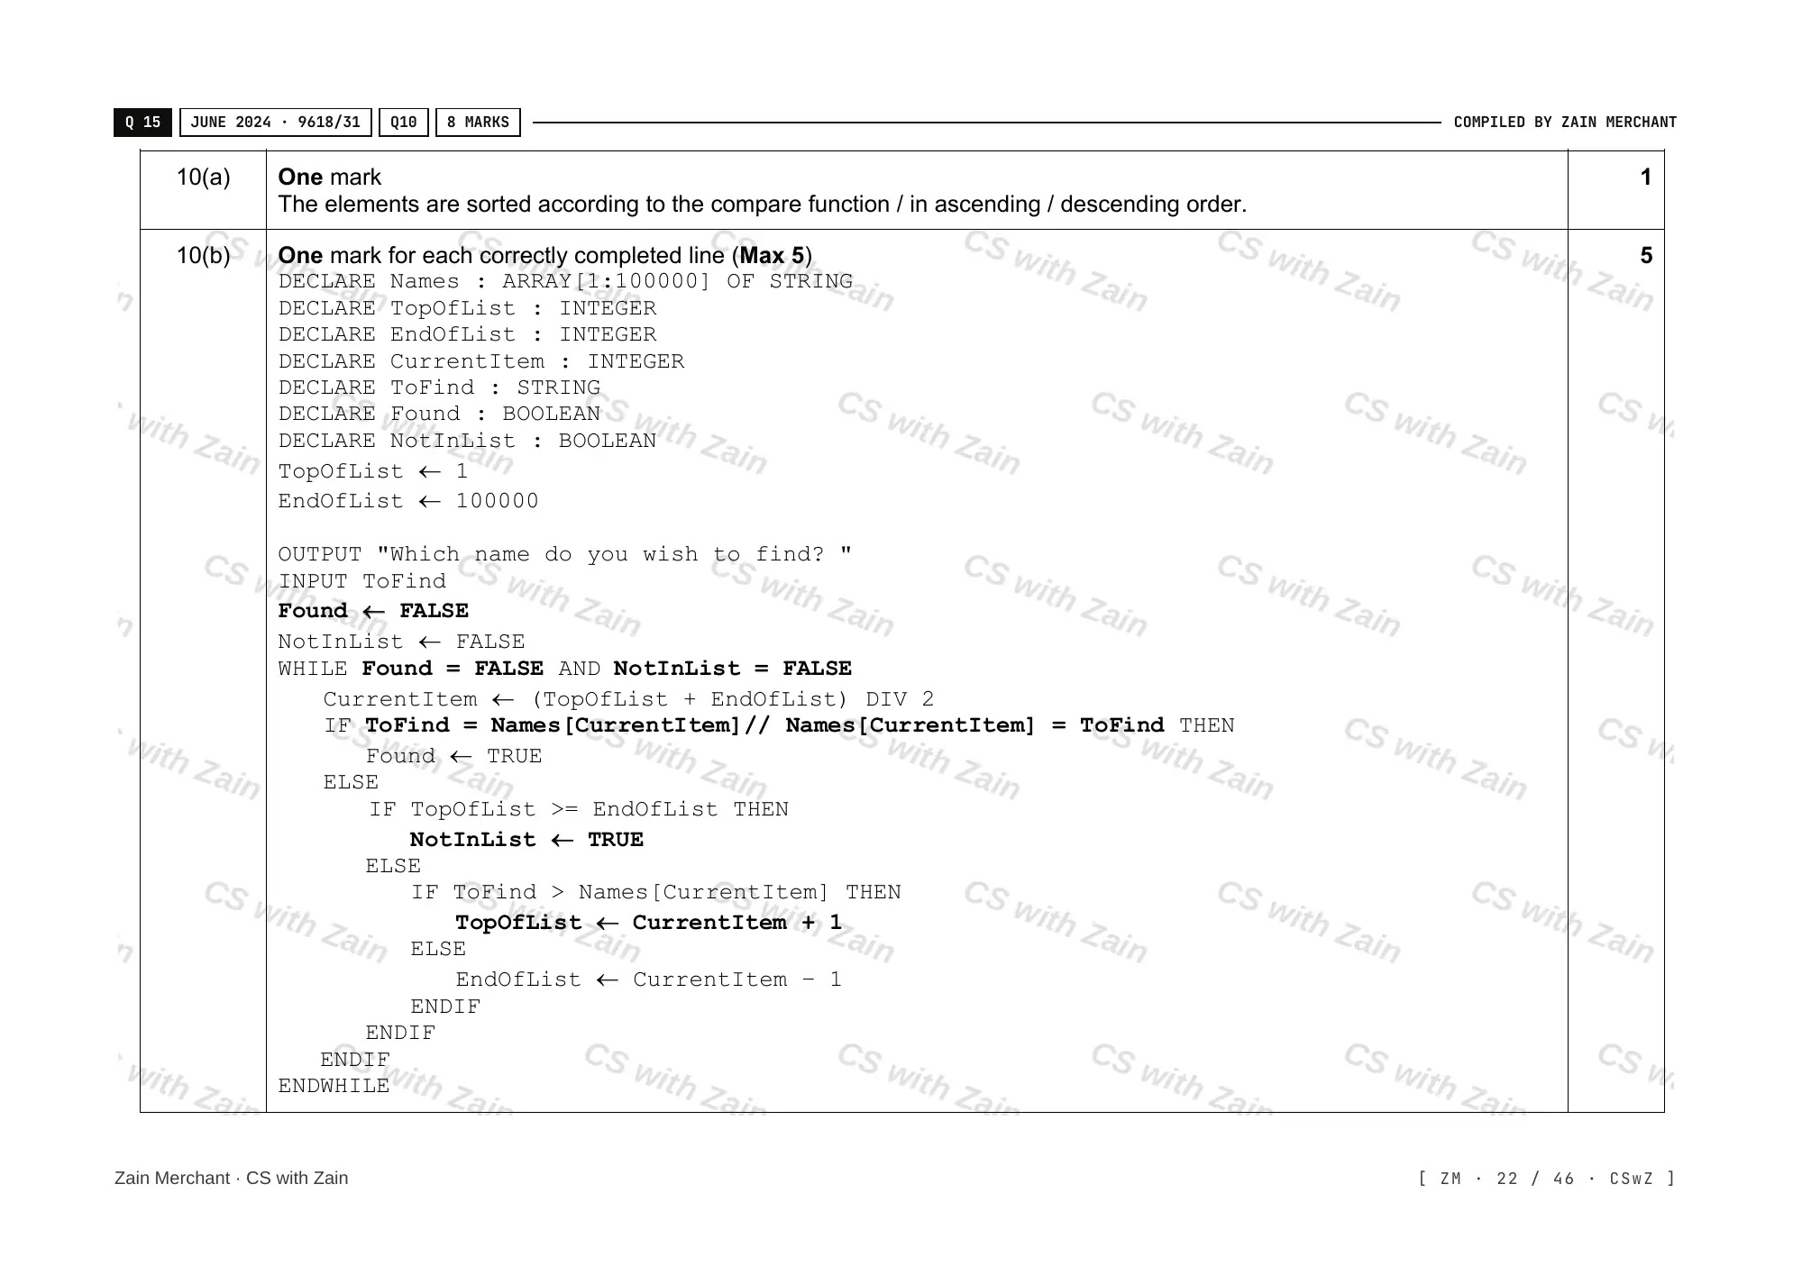Click the bold NotInList ← TRUE line
This screenshot has height=1266, width=1793.
click(526, 840)
